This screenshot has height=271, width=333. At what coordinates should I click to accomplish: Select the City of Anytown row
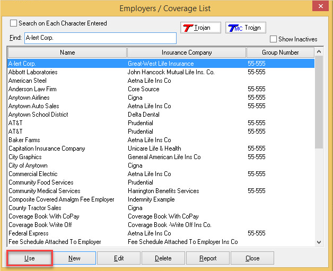tap(161, 165)
